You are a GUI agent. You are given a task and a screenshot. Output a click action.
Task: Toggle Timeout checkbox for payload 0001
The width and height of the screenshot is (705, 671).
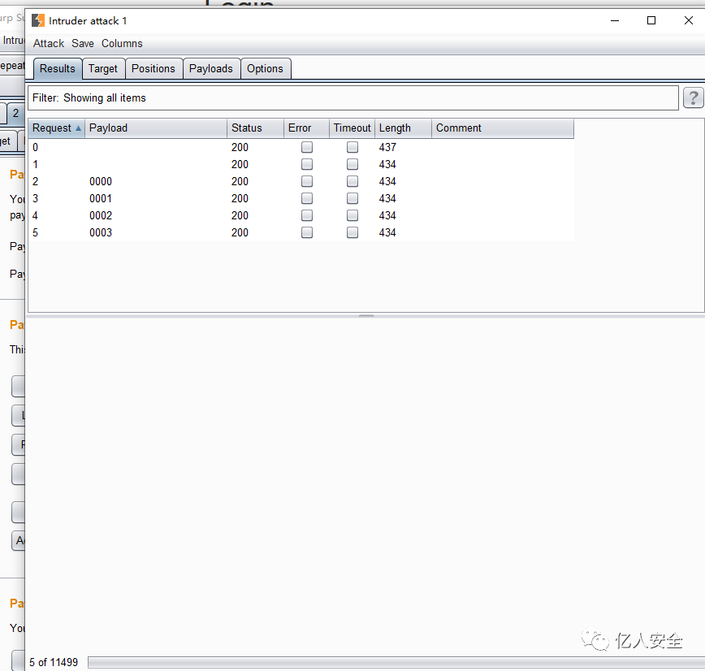point(352,198)
